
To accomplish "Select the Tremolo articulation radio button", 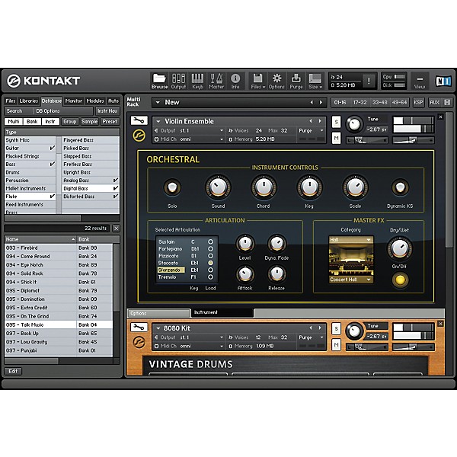I will pyautogui.click(x=210, y=277).
